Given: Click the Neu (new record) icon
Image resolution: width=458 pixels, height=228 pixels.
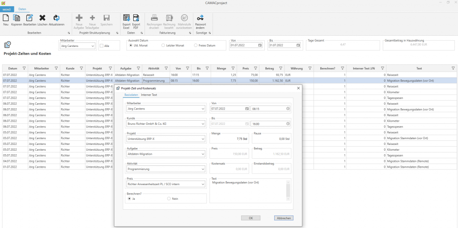Looking at the screenshot, I should click(x=5, y=18).
